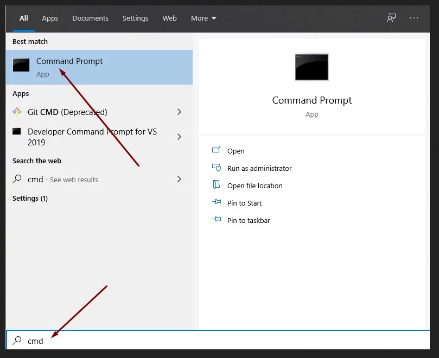Click Open in the actions list

point(236,151)
